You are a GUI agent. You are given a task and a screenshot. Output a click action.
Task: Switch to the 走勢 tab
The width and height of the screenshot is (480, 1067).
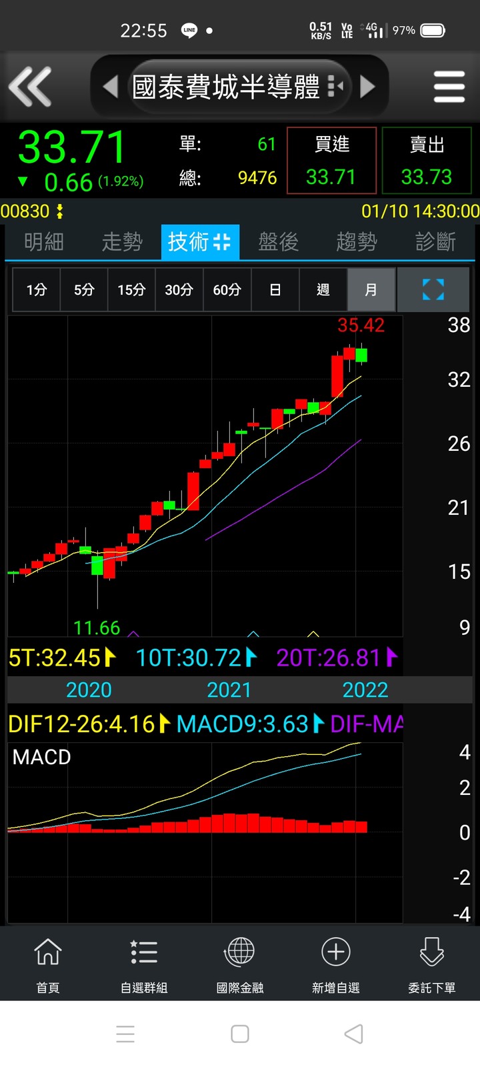click(122, 241)
